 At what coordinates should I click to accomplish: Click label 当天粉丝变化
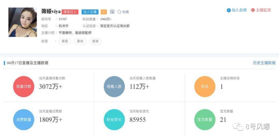tap(139, 111)
